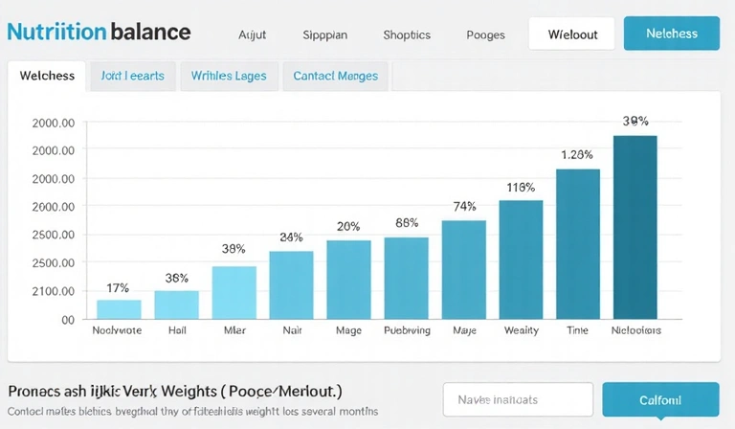Switch to the Welchess tab
This screenshot has width=735, height=429.
click(47, 76)
